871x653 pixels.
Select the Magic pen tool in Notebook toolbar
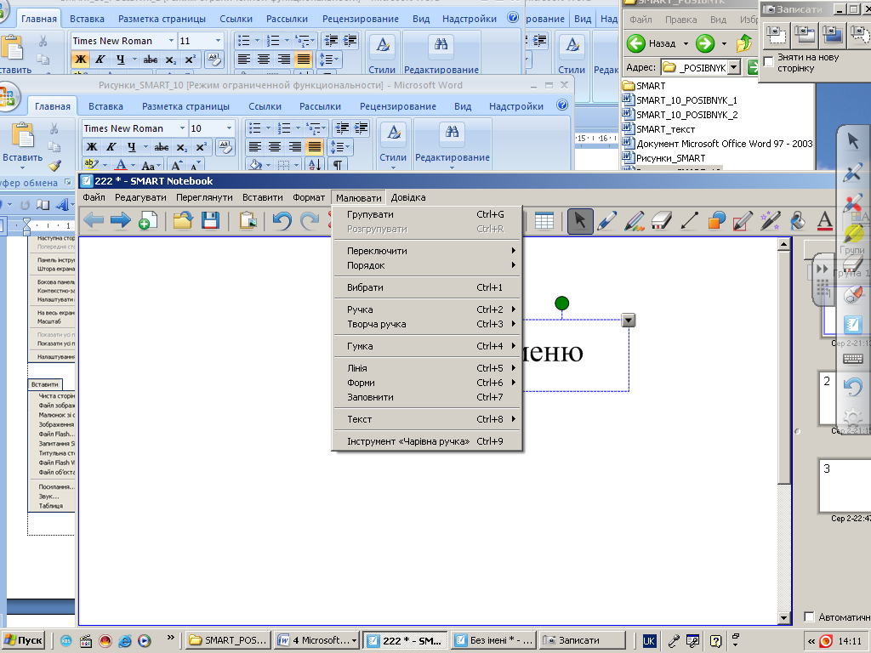771,221
